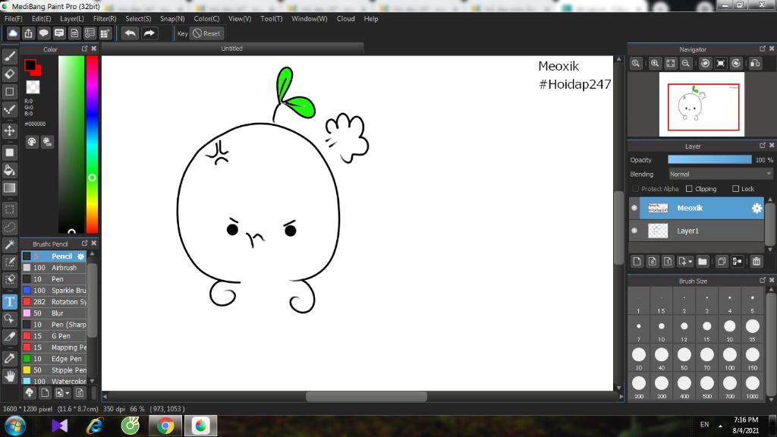Click the Rotate right icon in Navigator
777x437 pixels.
[x=736, y=64]
